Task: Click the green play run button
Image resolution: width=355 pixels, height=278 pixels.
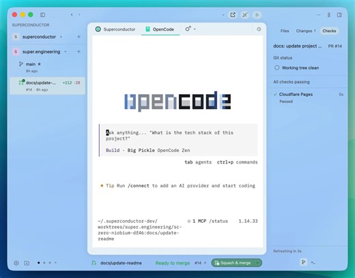Action: [257, 15]
